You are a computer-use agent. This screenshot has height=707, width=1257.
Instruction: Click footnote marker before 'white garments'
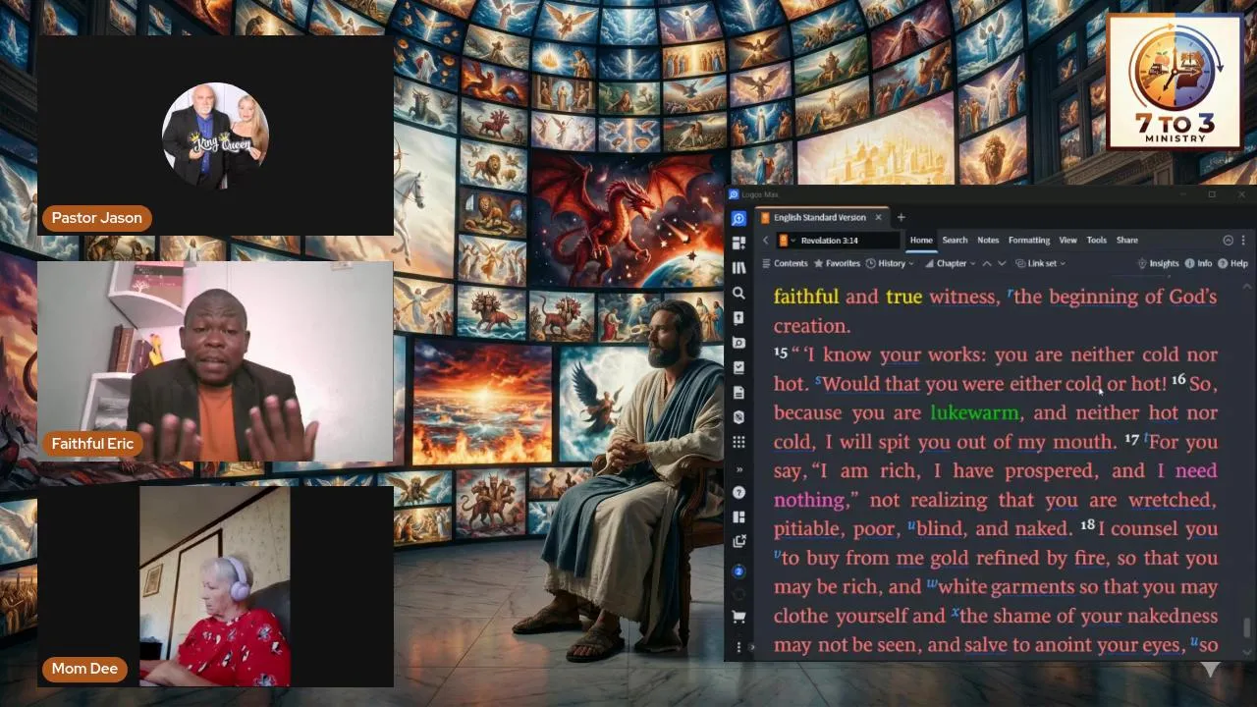(x=931, y=584)
